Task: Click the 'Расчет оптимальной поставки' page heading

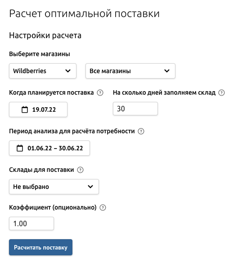Action: 84,13
